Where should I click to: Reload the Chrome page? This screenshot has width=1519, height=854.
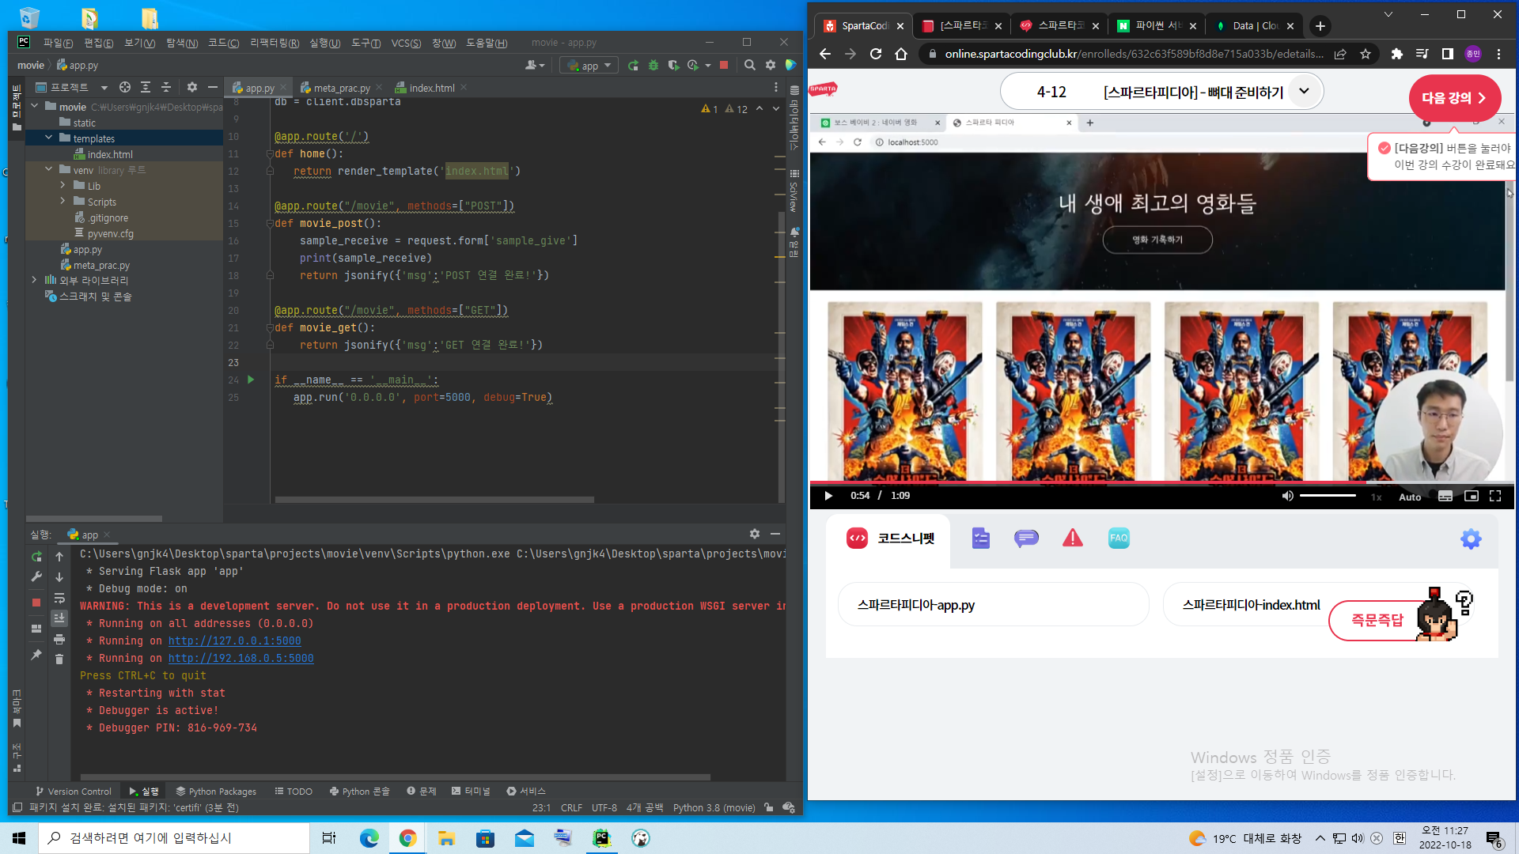point(876,54)
